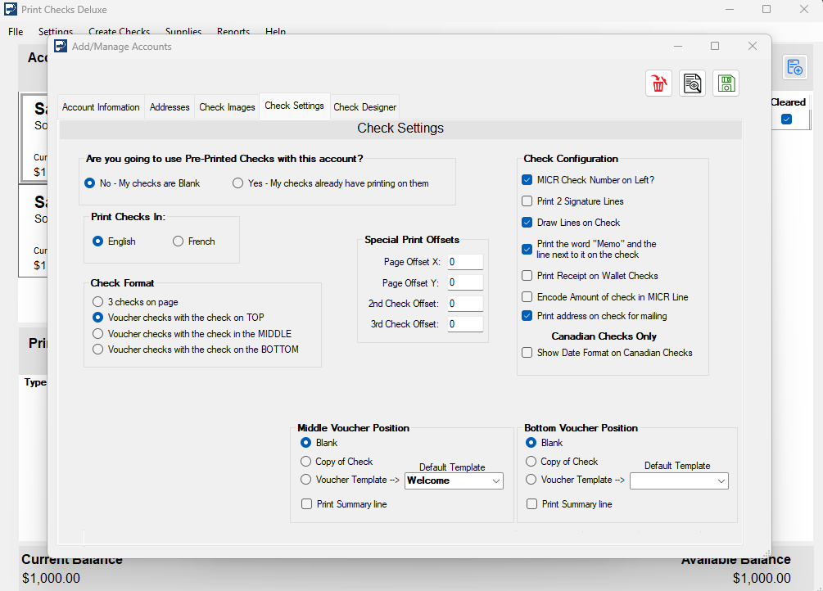
Task: Enable Encode Amount in MICR Line
Action: (526, 296)
